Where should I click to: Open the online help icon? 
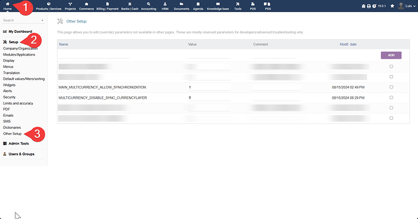(x=374, y=6)
